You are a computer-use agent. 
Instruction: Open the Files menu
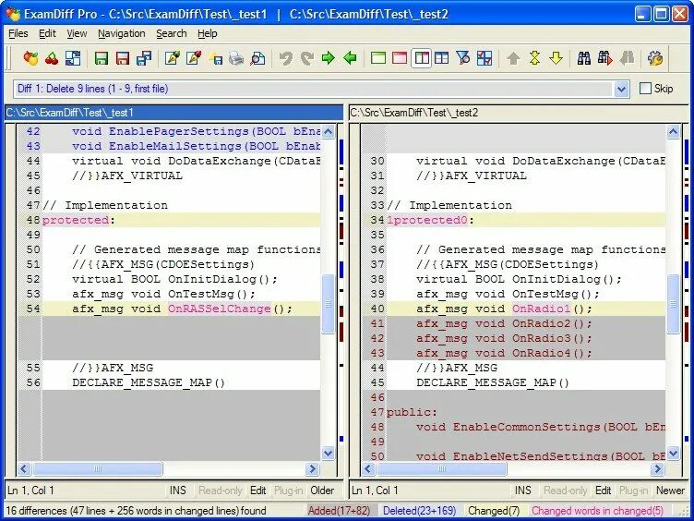point(18,33)
